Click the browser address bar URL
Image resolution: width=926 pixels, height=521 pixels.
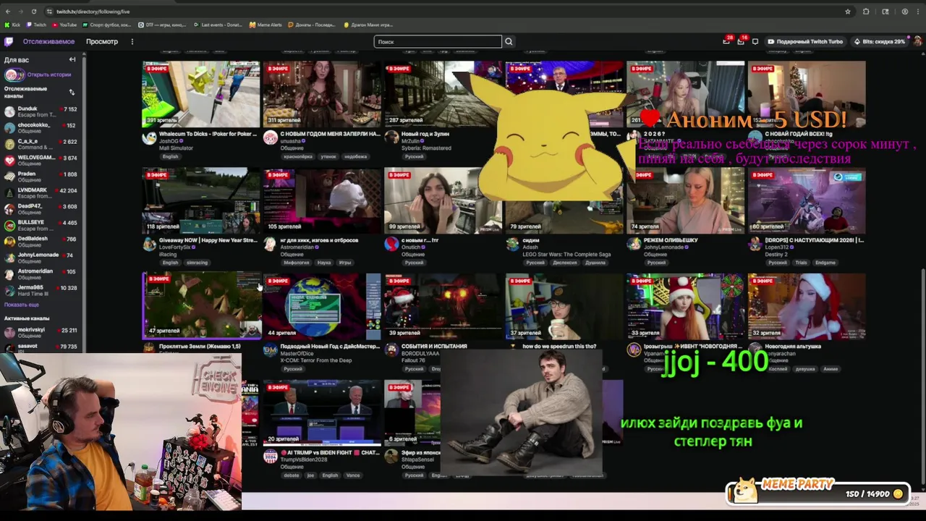pos(93,12)
